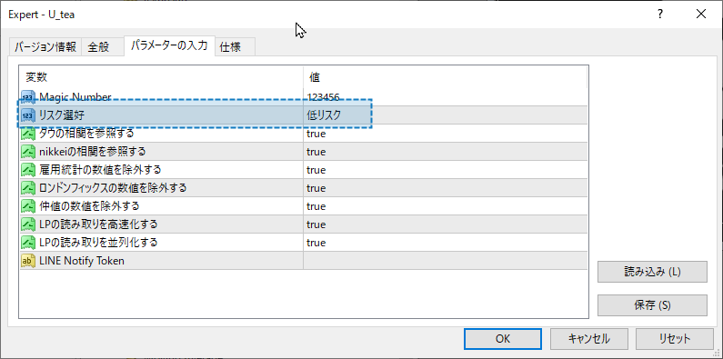Select the ロンドンフィックスの数値を除外する label
The image size is (723, 359).
(113, 188)
